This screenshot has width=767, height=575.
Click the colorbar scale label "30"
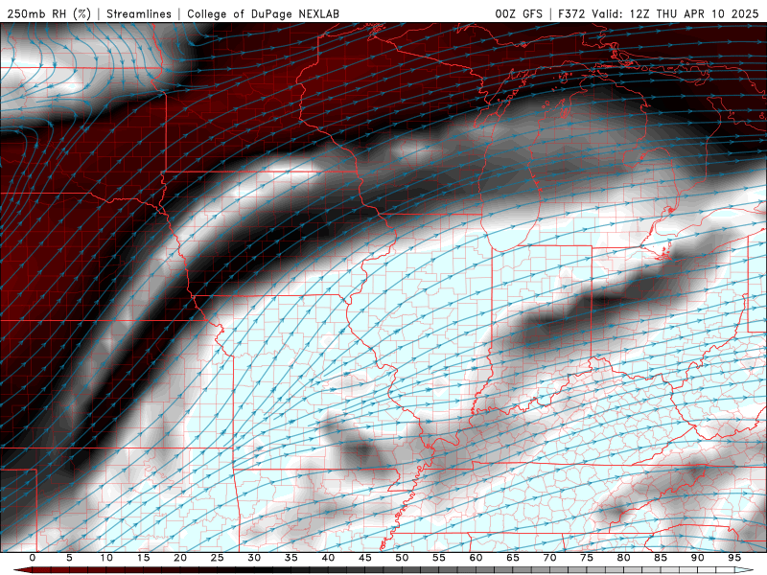[254, 558]
